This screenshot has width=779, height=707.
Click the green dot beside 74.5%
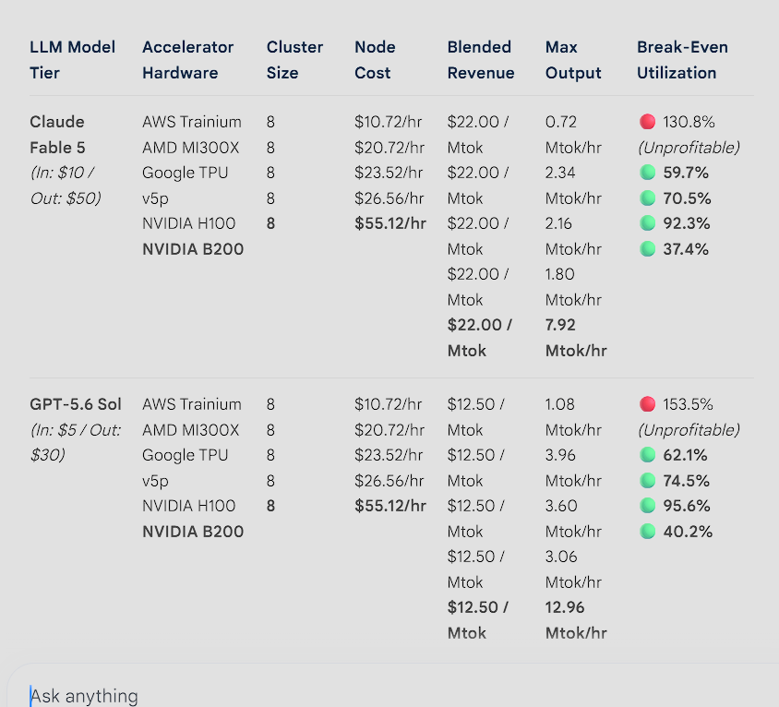(647, 481)
